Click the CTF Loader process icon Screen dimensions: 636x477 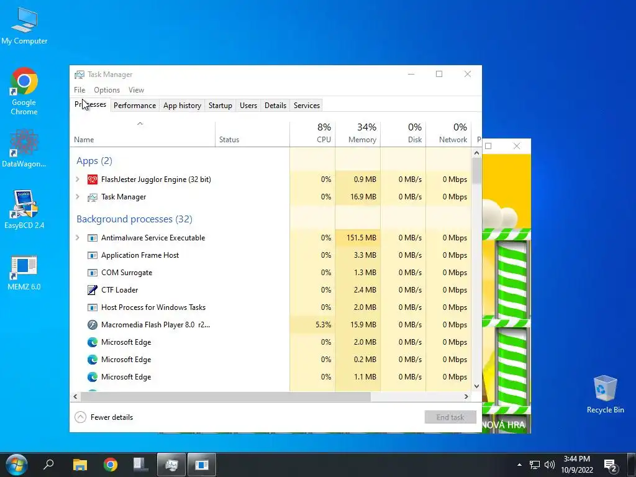[93, 290]
